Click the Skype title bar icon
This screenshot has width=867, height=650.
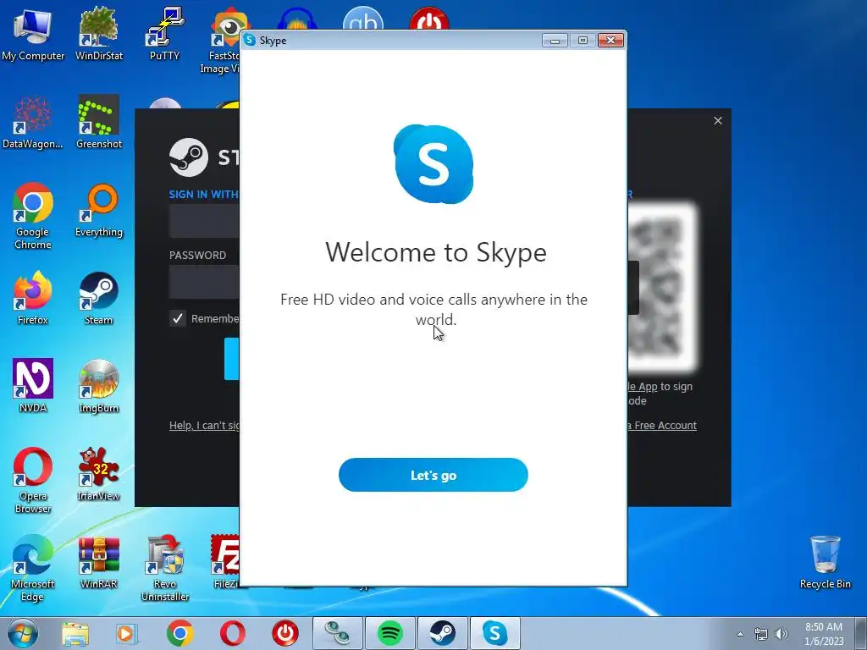point(250,40)
